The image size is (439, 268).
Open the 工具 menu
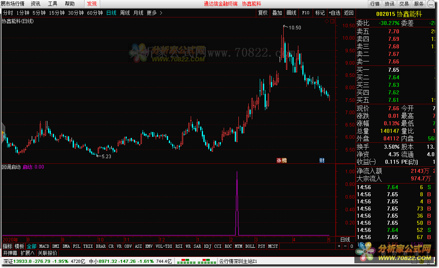[52, 4]
